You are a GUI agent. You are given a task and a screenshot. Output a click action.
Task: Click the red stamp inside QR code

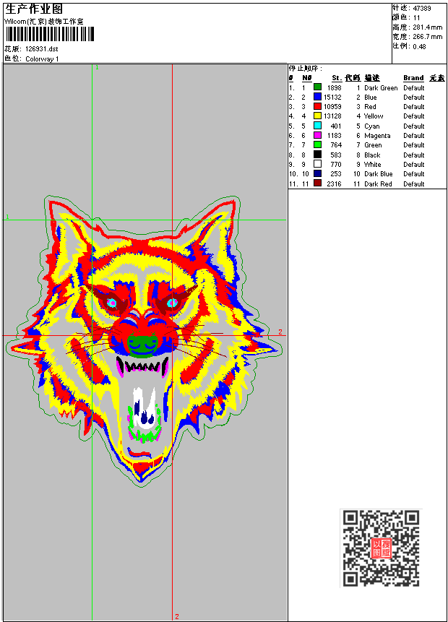381,548
